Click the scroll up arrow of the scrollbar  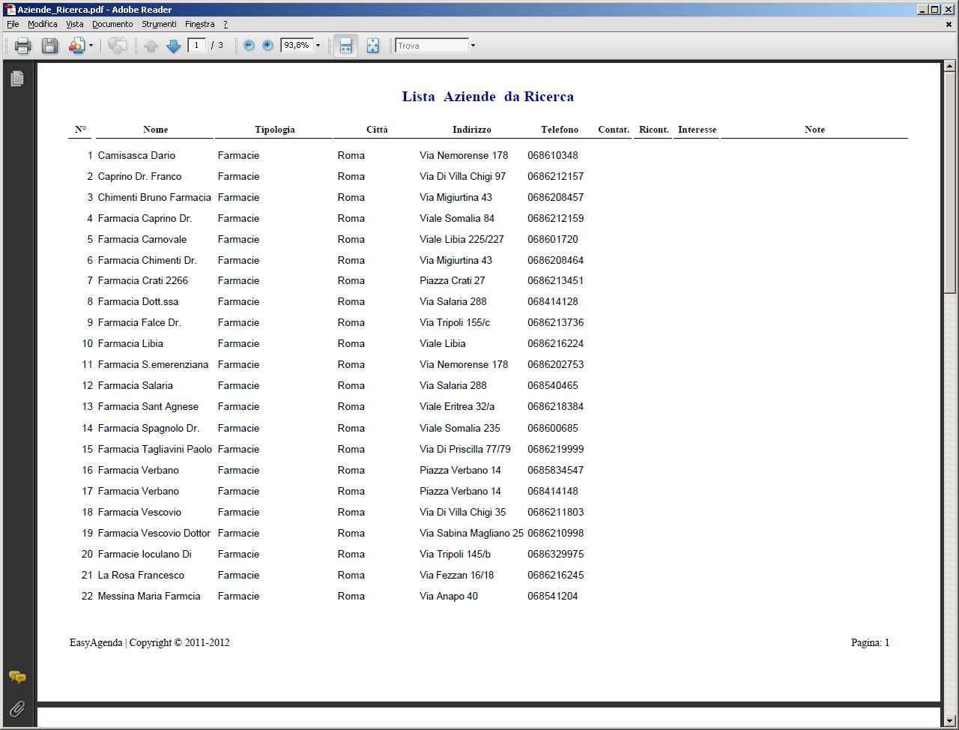coord(949,67)
